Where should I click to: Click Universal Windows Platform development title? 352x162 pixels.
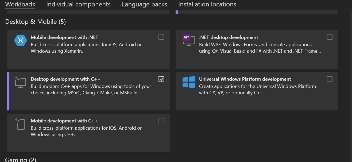pyautogui.click(x=245, y=79)
